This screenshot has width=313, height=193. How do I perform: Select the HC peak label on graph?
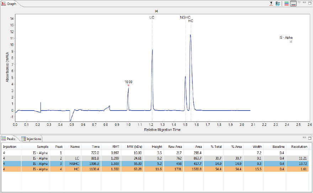tap(191, 21)
